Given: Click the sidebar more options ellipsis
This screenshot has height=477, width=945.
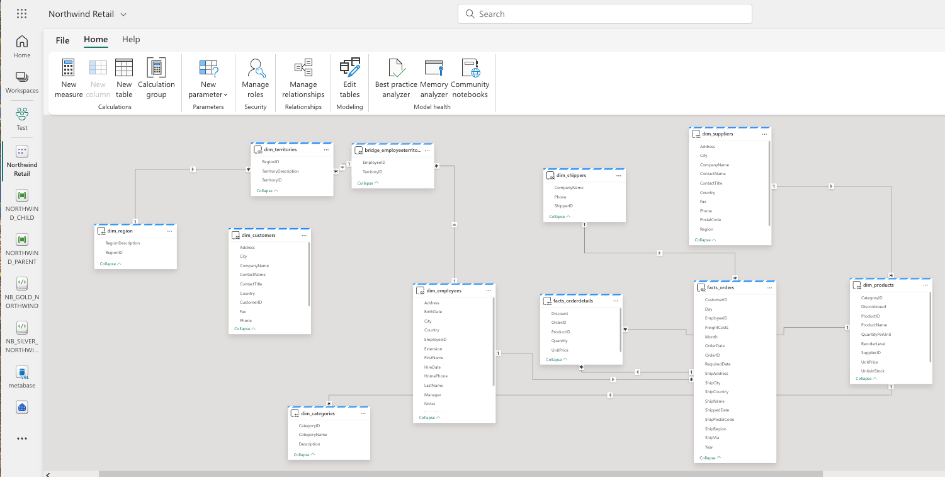Looking at the screenshot, I should point(22,439).
